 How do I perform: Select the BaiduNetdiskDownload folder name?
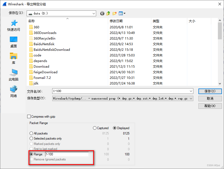pyautogui.click(x=52, y=49)
